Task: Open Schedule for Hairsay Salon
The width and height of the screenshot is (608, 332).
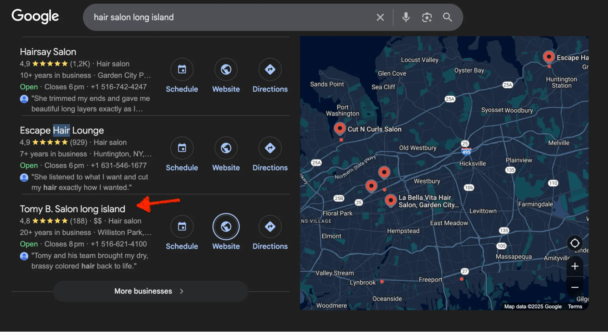Action: (x=182, y=69)
